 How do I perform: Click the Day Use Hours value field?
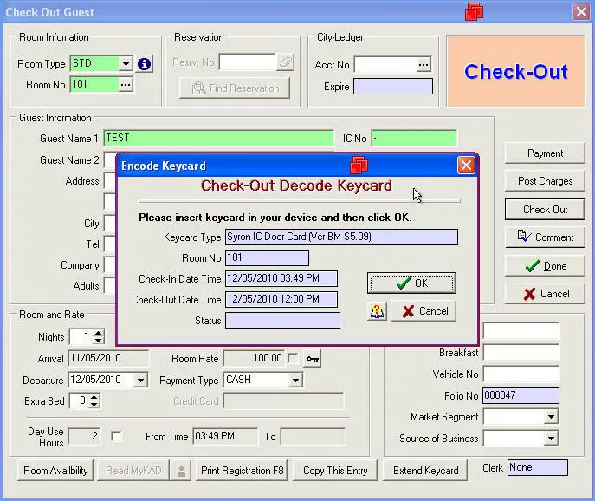coord(84,436)
